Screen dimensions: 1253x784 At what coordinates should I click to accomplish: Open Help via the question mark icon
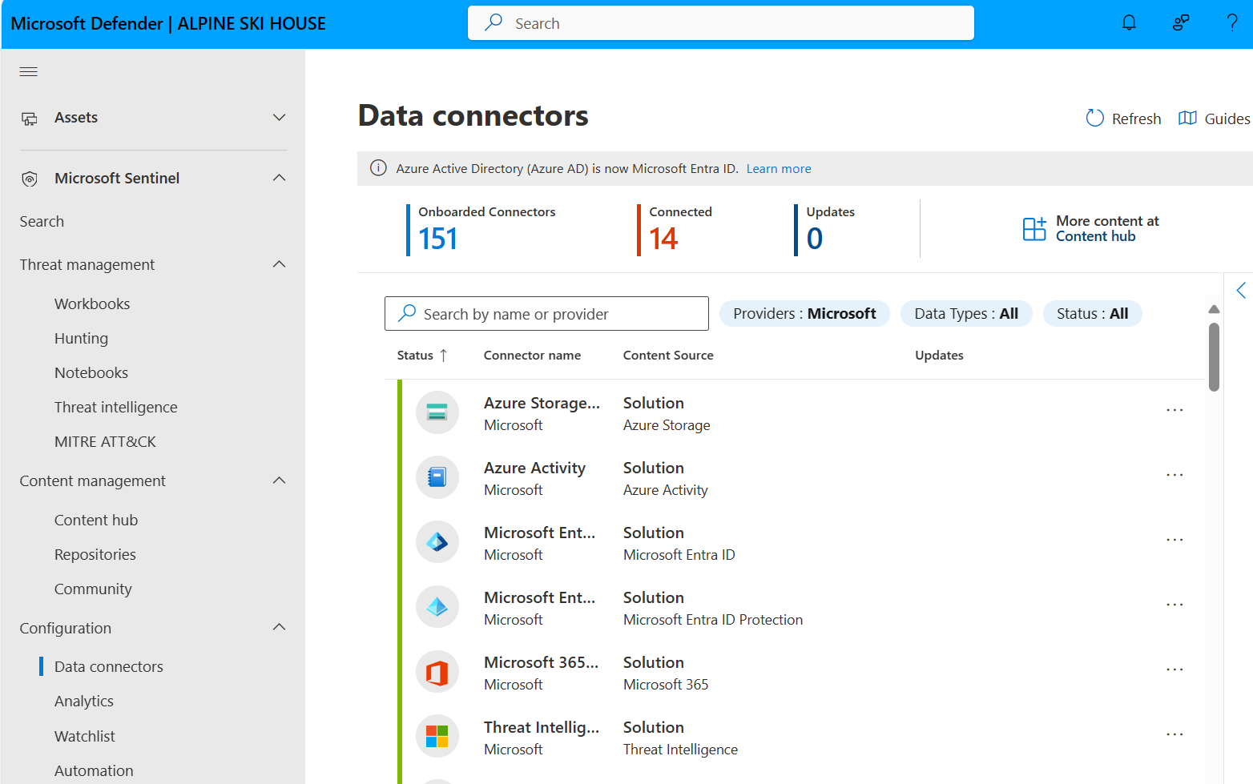tap(1232, 22)
